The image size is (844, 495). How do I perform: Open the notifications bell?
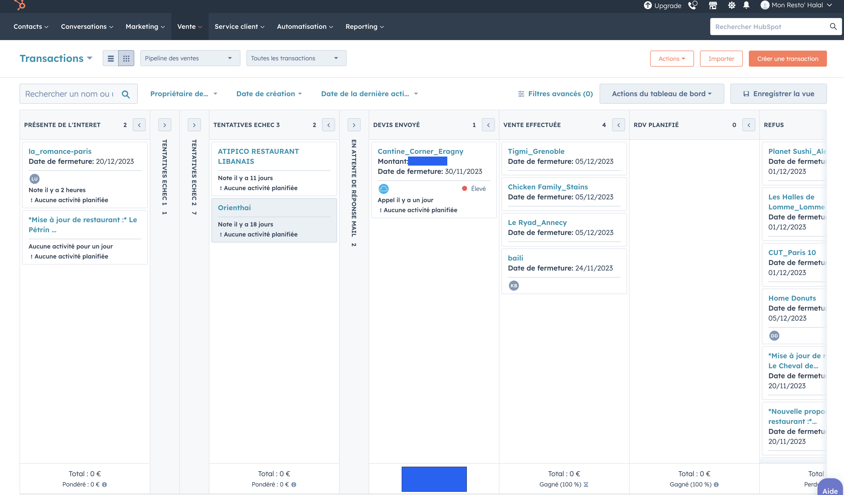pyautogui.click(x=746, y=5)
